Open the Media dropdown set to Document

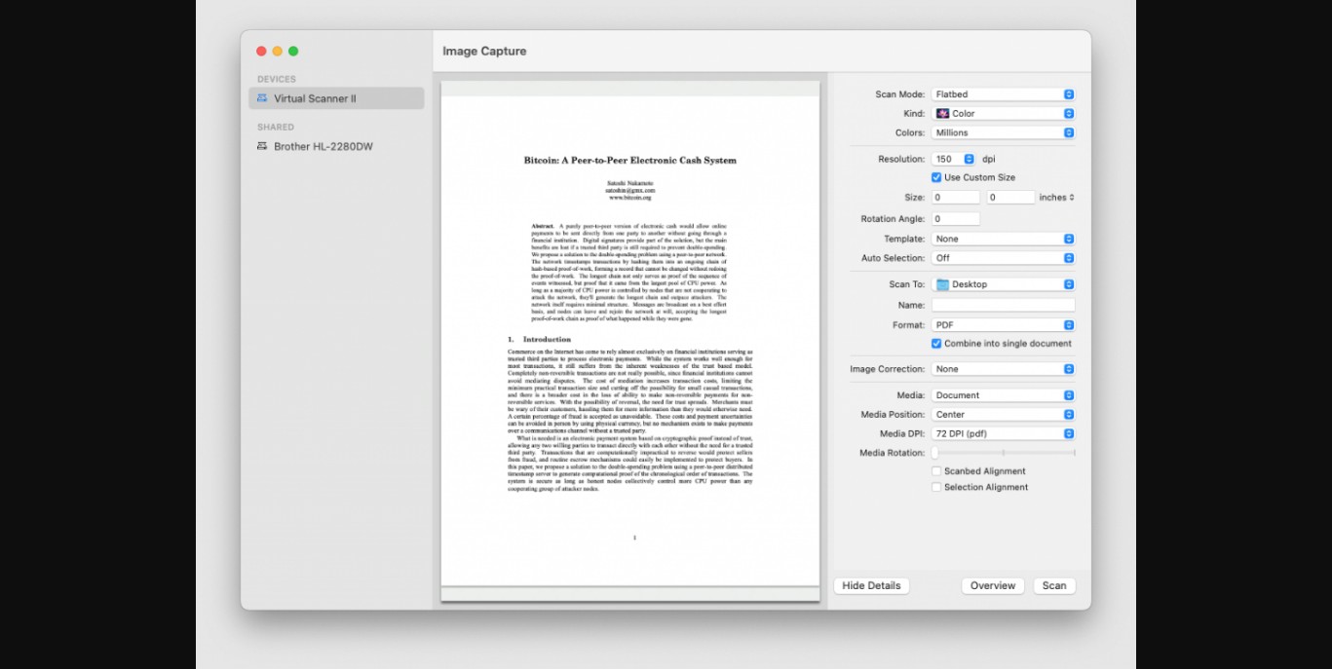(1003, 395)
